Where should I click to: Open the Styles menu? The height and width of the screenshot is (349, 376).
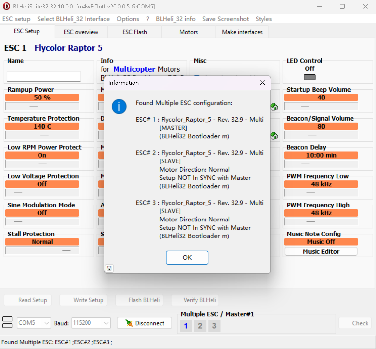[x=263, y=19]
